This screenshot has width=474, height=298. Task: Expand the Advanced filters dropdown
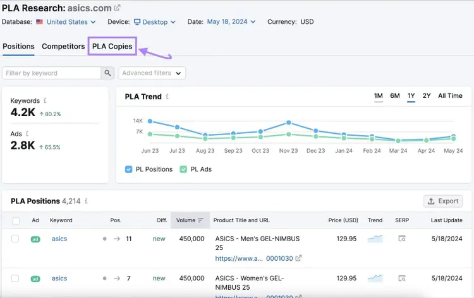pos(152,73)
